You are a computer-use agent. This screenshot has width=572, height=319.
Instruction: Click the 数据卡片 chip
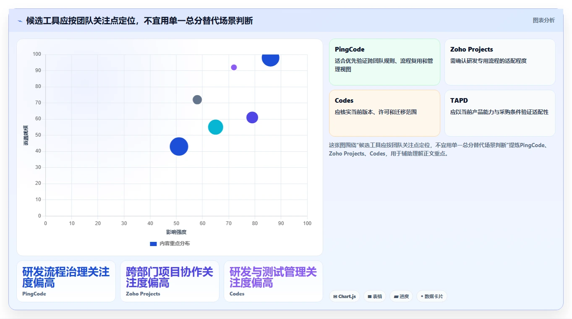[x=432, y=296]
